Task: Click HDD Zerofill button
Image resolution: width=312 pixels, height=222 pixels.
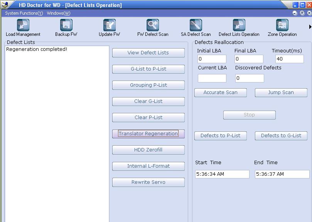Action: 148,150
